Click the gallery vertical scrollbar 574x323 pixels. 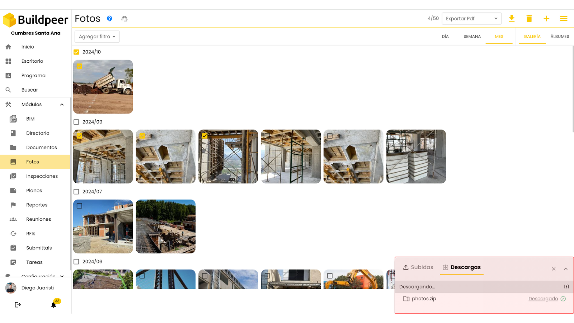click(573, 89)
